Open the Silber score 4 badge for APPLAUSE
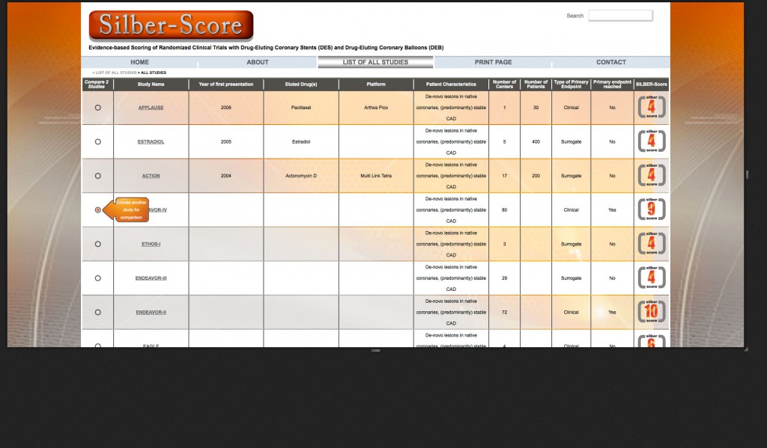This screenshot has width=767, height=448. click(652, 107)
